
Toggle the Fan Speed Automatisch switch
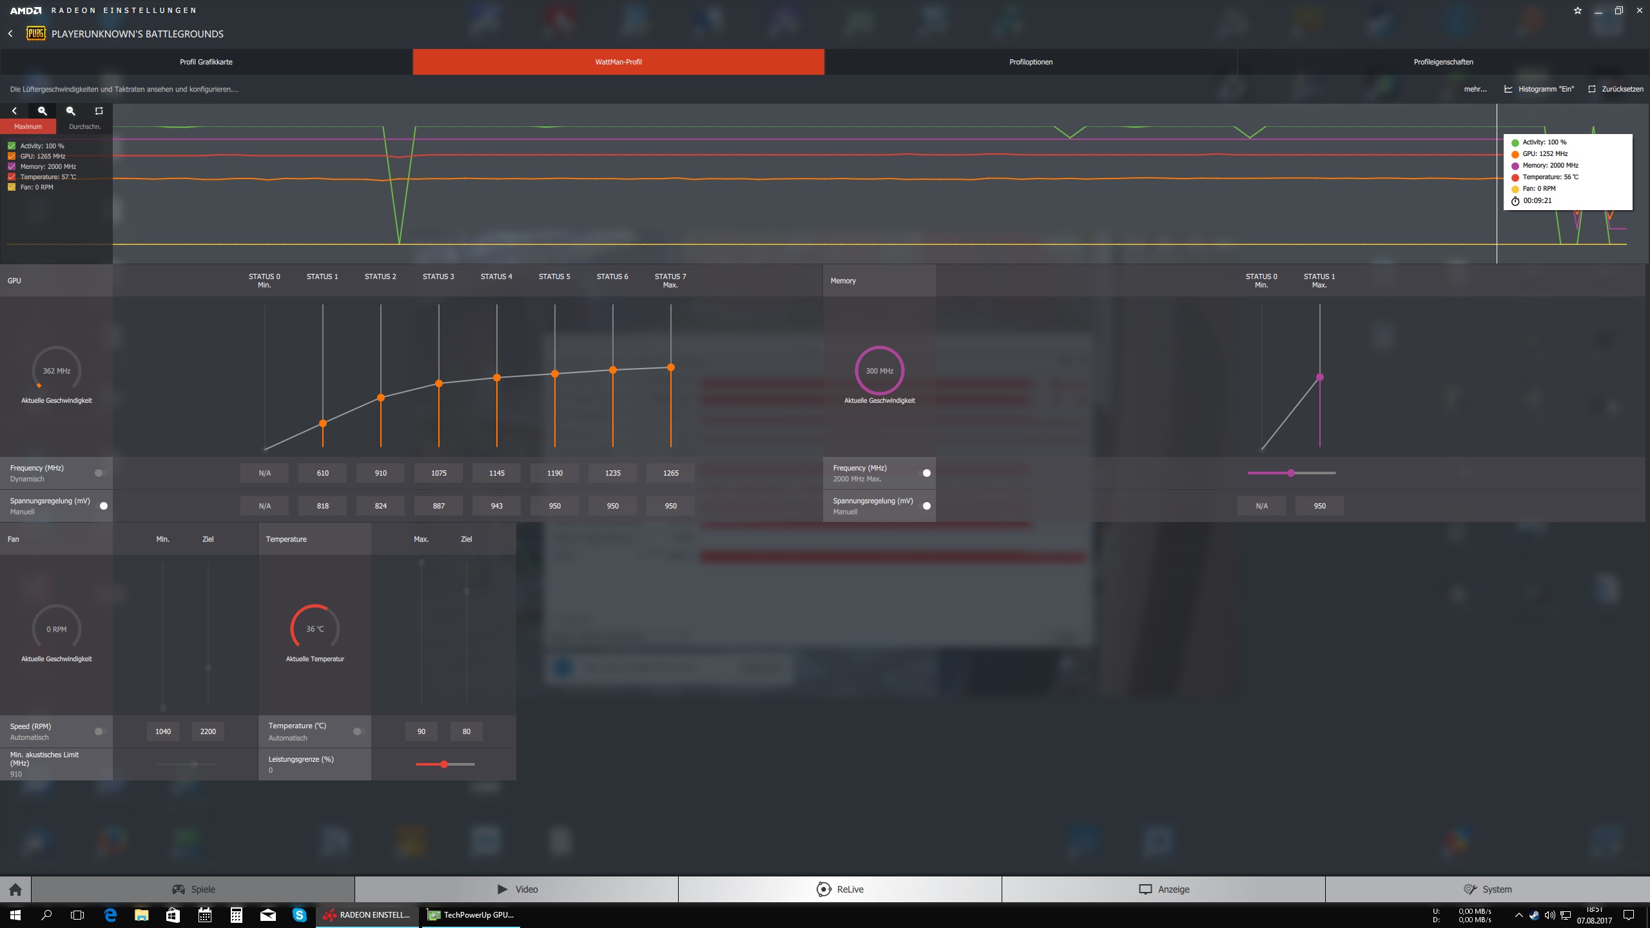click(101, 731)
